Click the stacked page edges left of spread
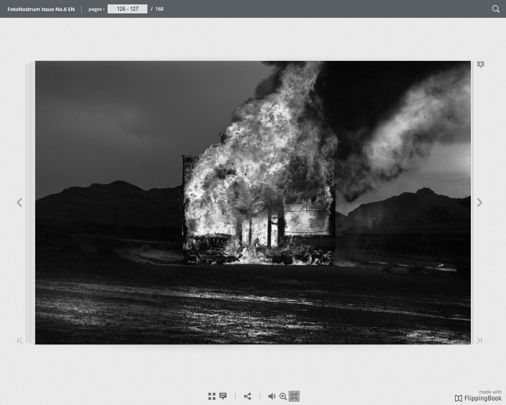Viewport: 506px width, 405px height. 30,202
